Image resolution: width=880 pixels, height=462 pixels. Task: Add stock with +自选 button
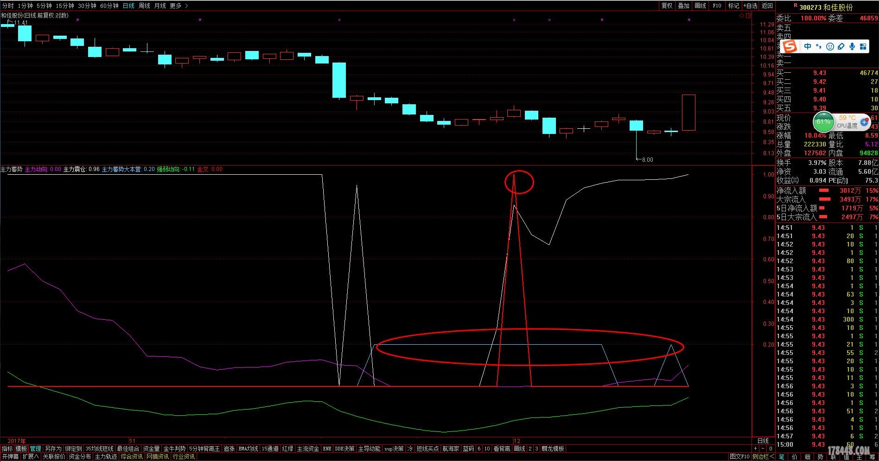[750, 6]
